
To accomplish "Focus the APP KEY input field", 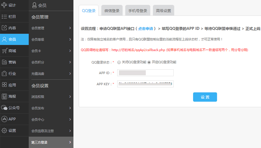I will (x=145, y=84).
